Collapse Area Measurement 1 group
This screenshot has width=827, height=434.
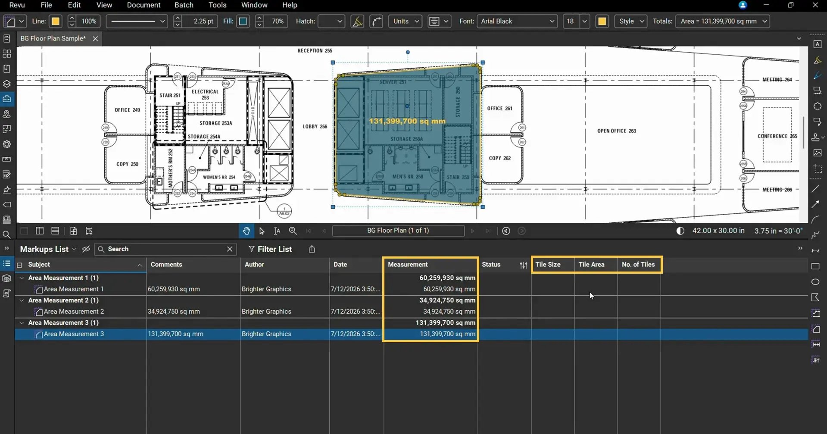tap(22, 278)
